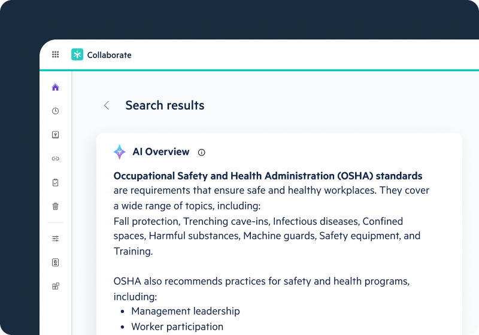Open the bookmarked document icon in sidebar
This screenshot has width=479, height=335.
pyautogui.click(x=56, y=135)
